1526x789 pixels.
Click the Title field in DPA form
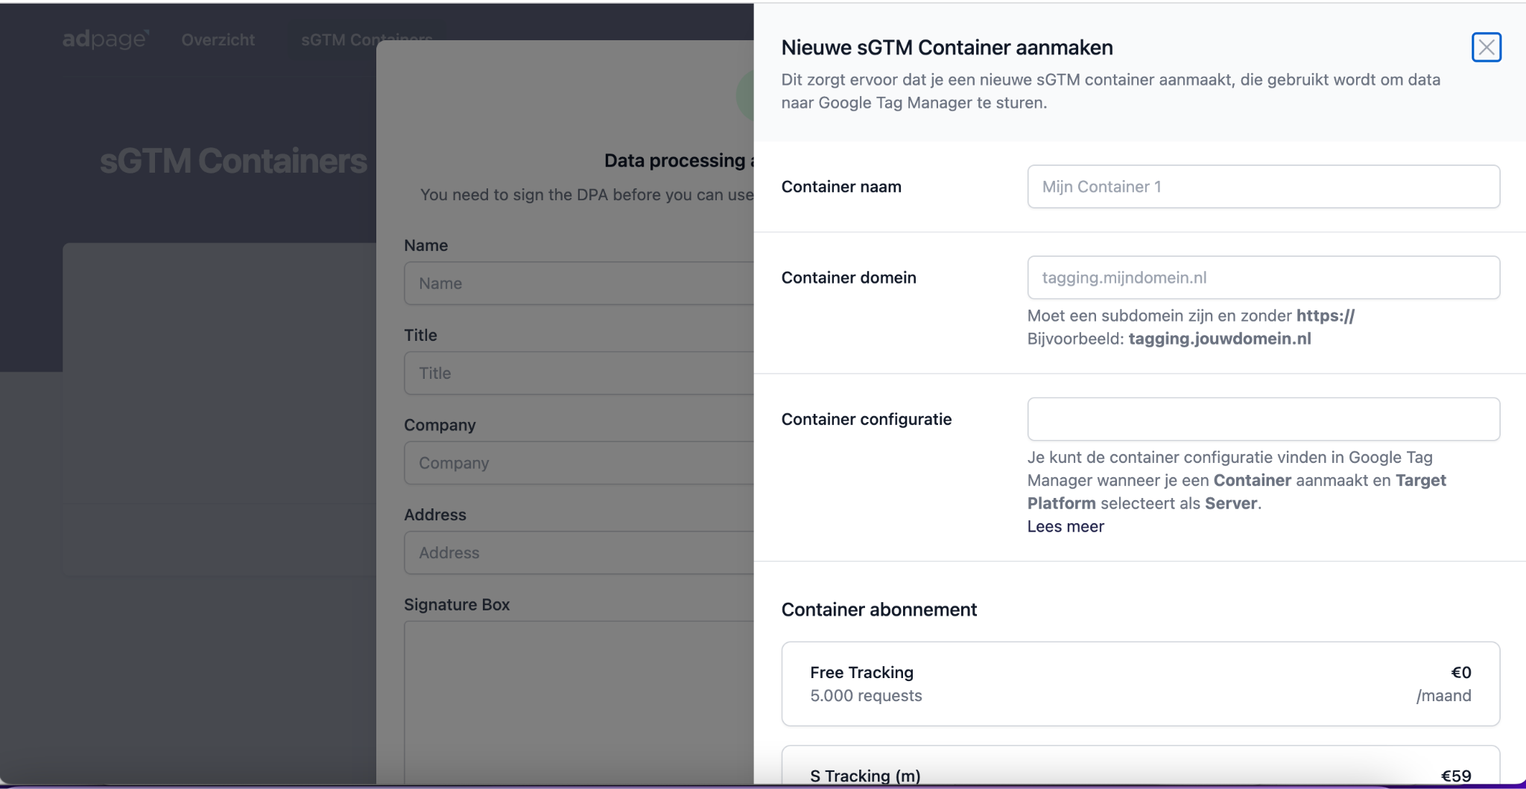coord(579,373)
